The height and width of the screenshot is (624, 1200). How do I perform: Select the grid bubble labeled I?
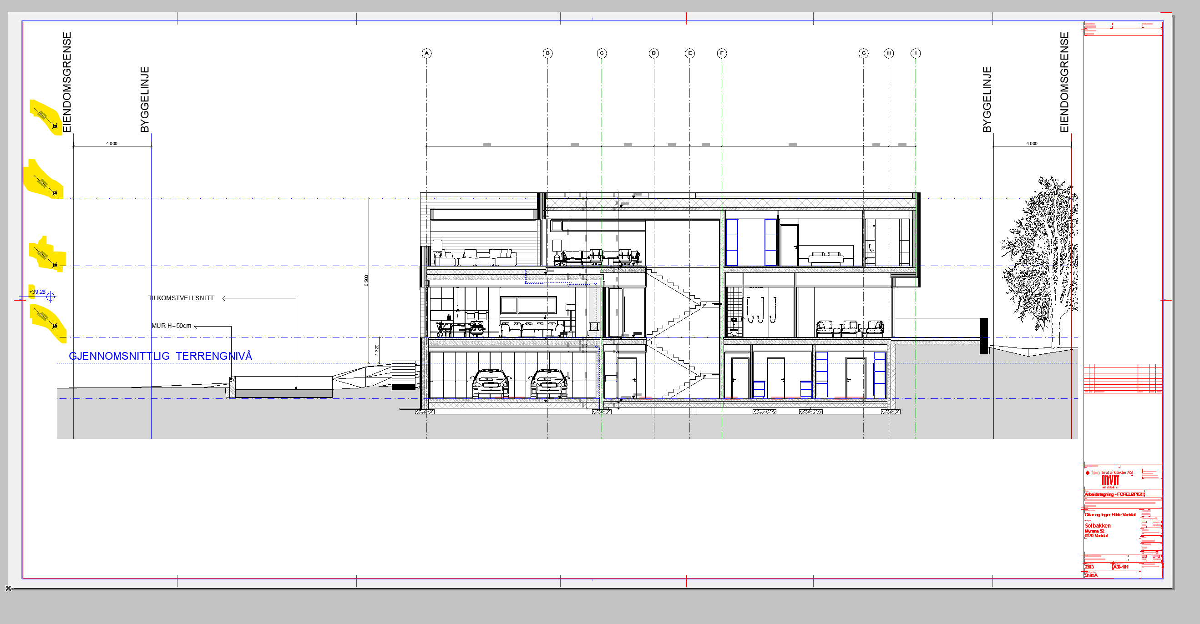tap(916, 53)
